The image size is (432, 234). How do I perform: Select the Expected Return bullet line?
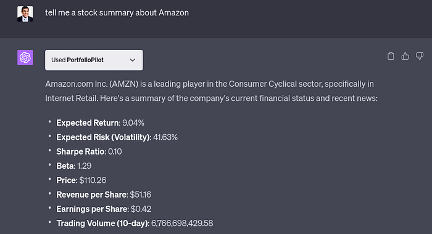click(x=100, y=123)
